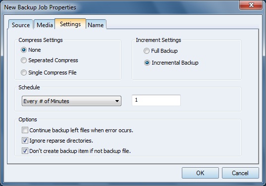The height and width of the screenshot is (186, 266).
Task: Select Single Compress File option
Action: coord(24,73)
